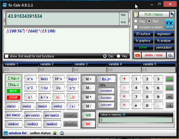The image size is (179, 139).
Task: Click the fx HJS logo icon
Action: point(169,24)
